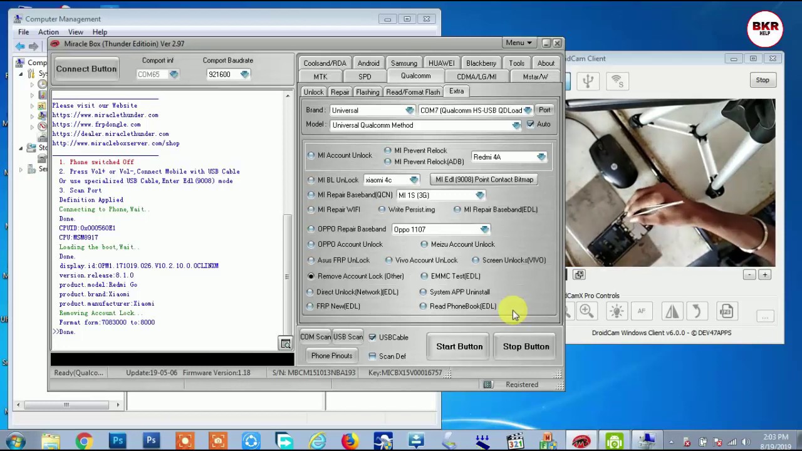802x451 pixels.
Task: Open Oppo 1107 dropdown
Action: [x=484, y=229]
